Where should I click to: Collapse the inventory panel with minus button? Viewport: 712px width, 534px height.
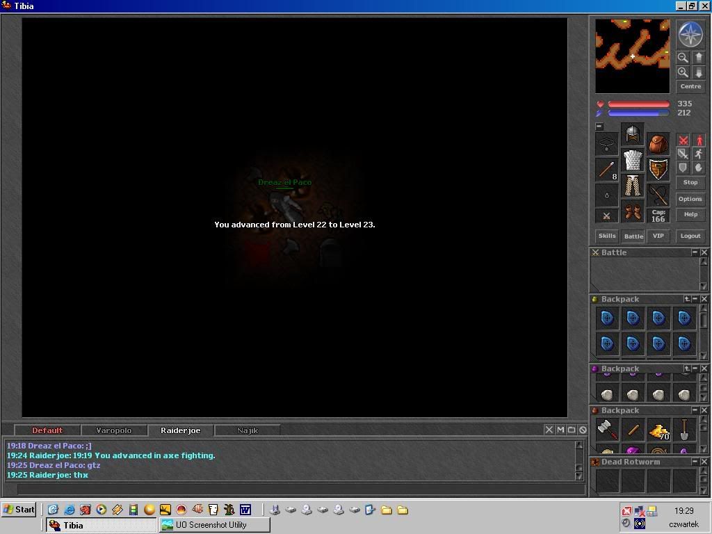[x=599, y=127]
